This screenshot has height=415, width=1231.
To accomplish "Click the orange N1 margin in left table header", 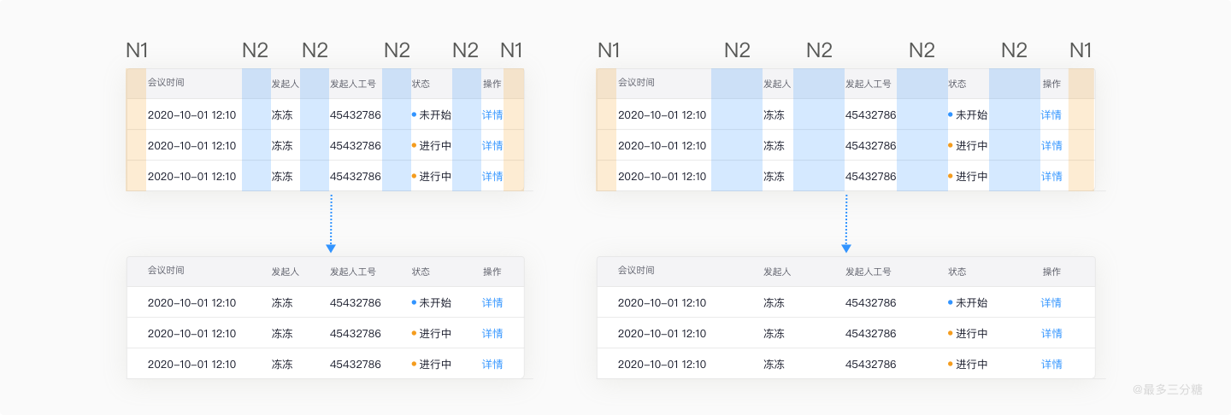I will (x=136, y=84).
